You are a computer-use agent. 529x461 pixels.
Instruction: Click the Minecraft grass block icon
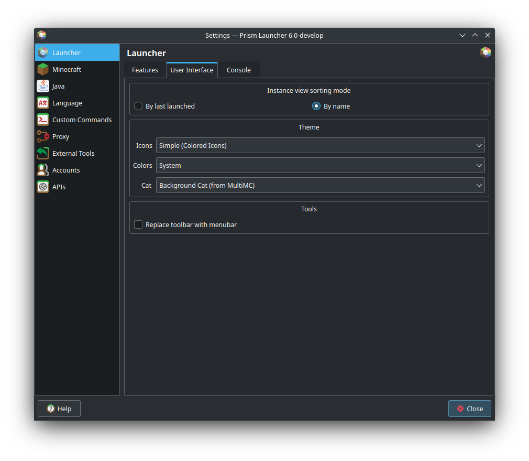pos(43,69)
